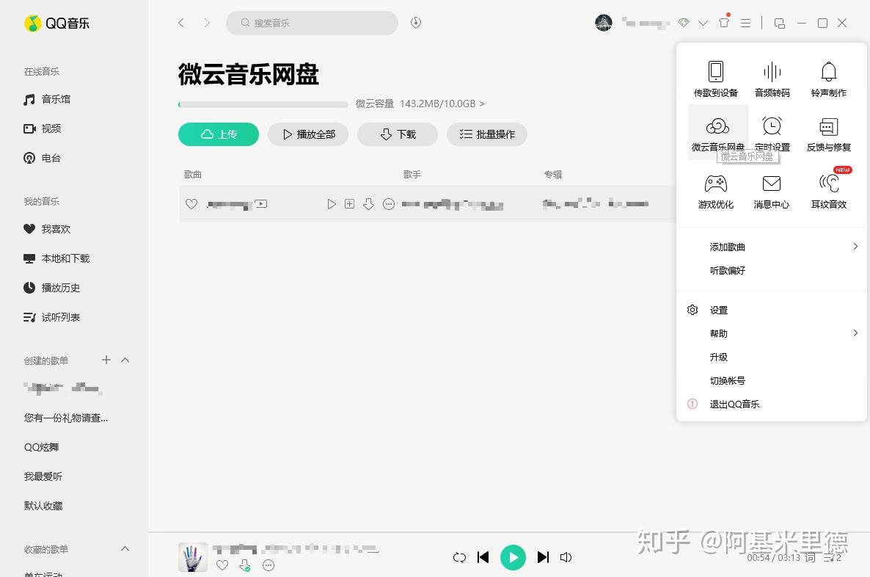The height and width of the screenshot is (577, 870).
Task: Open 游戏优化 game optimization
Action: [716, 190]
